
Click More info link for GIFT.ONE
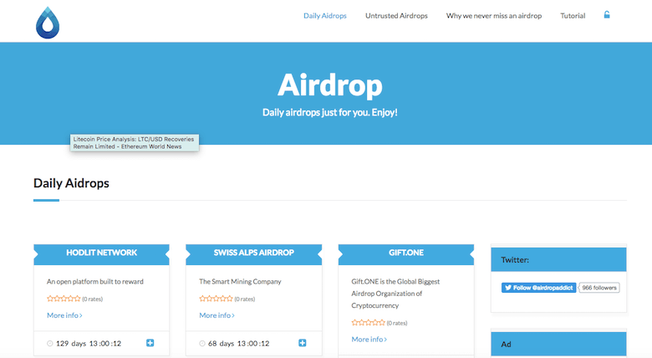[369, 340]
